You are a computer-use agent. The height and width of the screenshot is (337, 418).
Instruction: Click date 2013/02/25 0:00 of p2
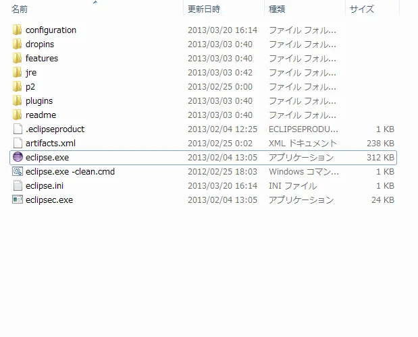[x=220, y=87]
